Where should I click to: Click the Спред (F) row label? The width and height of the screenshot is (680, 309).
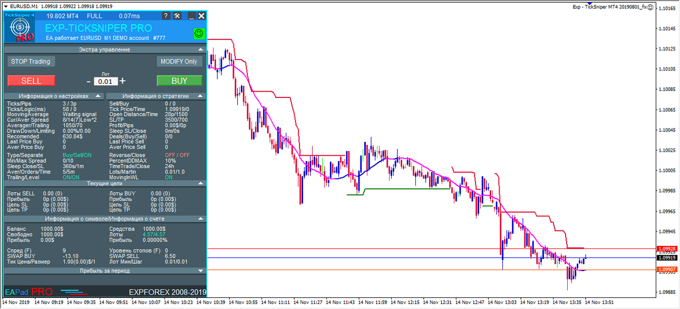(19, 251)
